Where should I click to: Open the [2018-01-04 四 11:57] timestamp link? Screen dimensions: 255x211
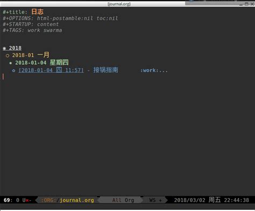[x=51, y=70]
